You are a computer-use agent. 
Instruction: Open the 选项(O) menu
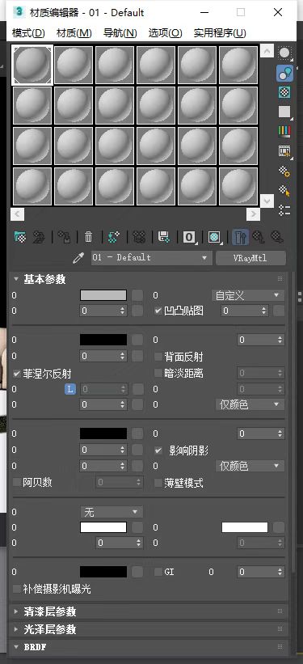[166, 32]
